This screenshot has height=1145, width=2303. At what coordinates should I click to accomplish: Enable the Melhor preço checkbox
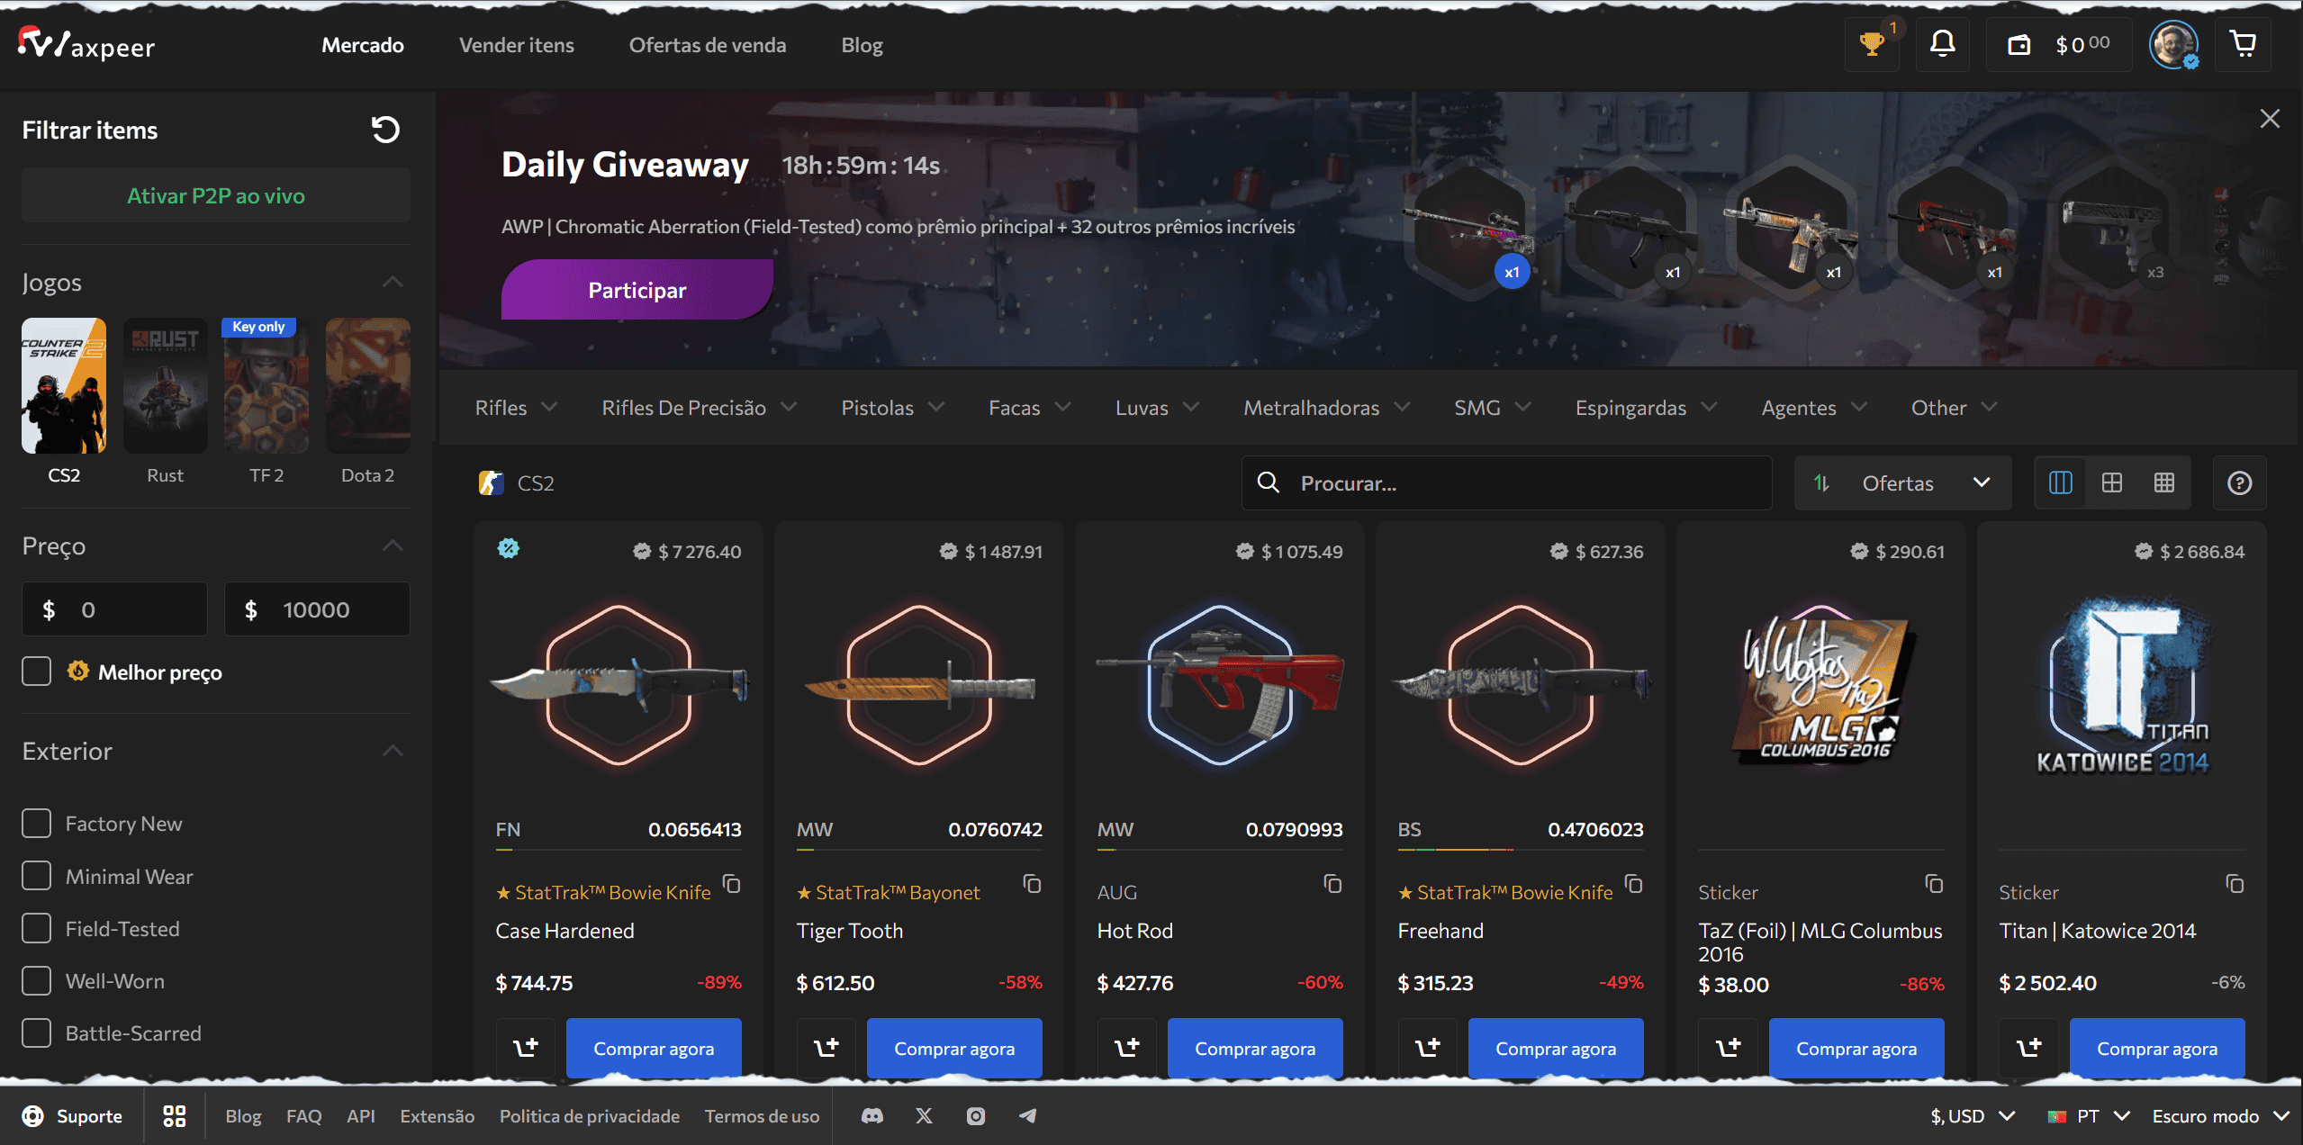pos(37,672)
